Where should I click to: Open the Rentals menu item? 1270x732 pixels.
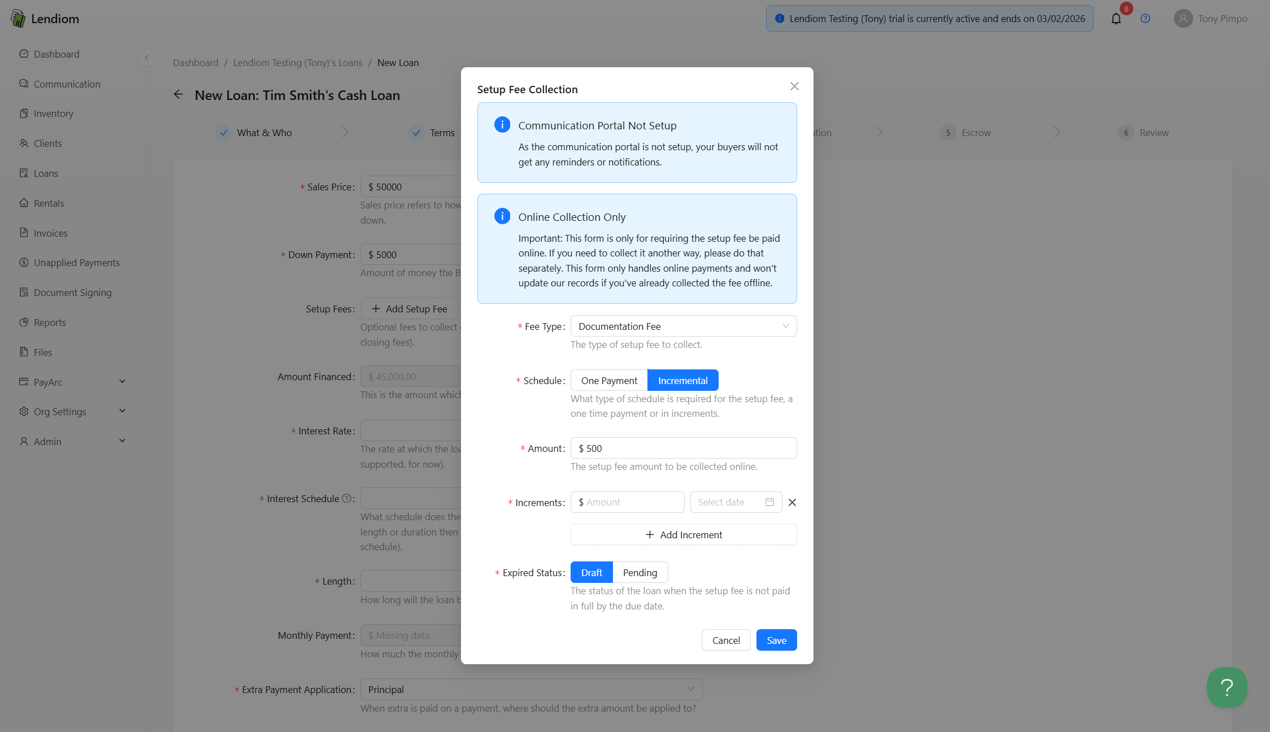tap(73, 203)
